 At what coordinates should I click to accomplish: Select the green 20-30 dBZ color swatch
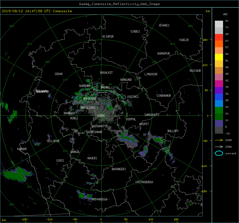click(219, 110)
